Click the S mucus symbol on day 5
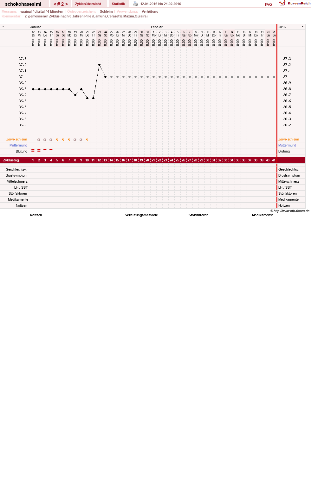The image size is (311, 481). click(x=57, y=140)
